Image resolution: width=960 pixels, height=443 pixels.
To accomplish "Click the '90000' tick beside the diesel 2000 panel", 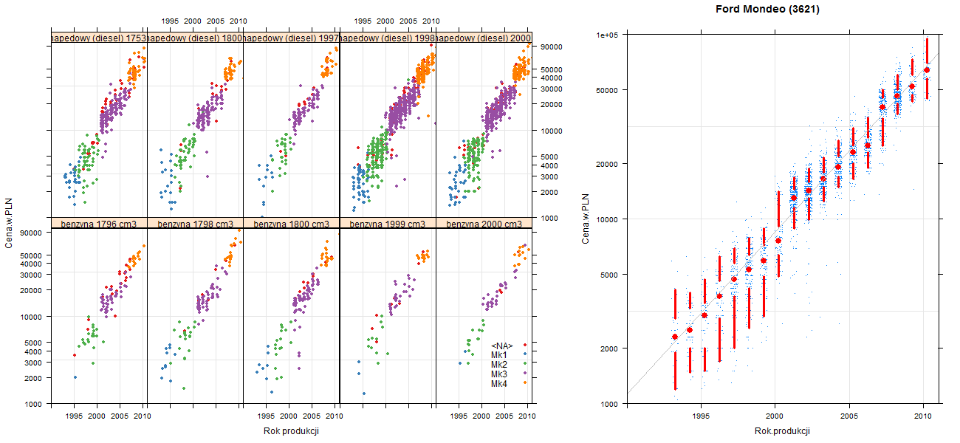I will [552, 47].
